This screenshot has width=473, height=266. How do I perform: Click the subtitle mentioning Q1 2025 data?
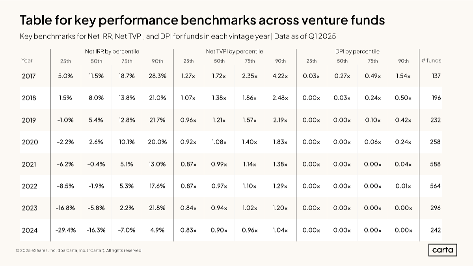coord(178,37)
